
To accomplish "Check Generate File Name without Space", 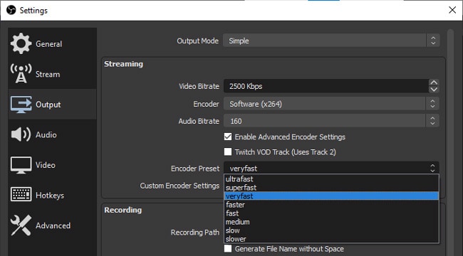I will click(x=228, y=249).
